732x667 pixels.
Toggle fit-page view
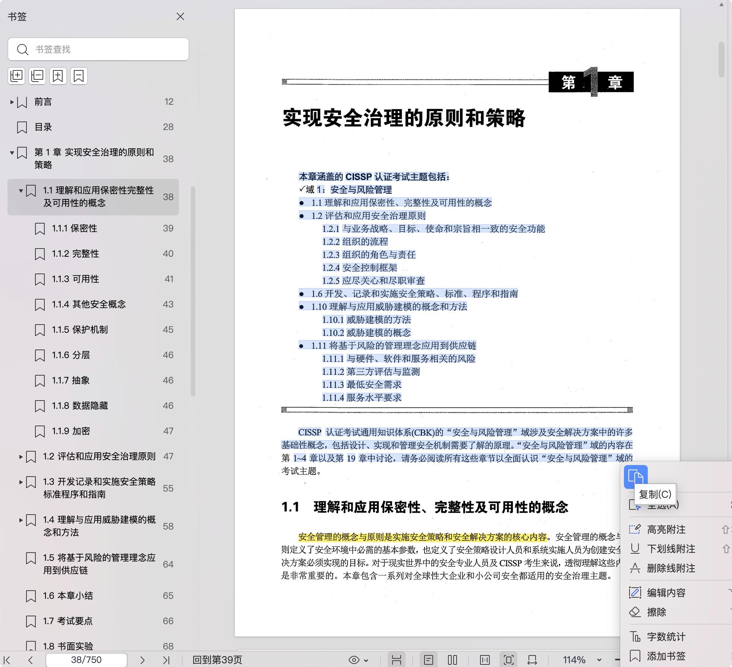tap(508, 660)
